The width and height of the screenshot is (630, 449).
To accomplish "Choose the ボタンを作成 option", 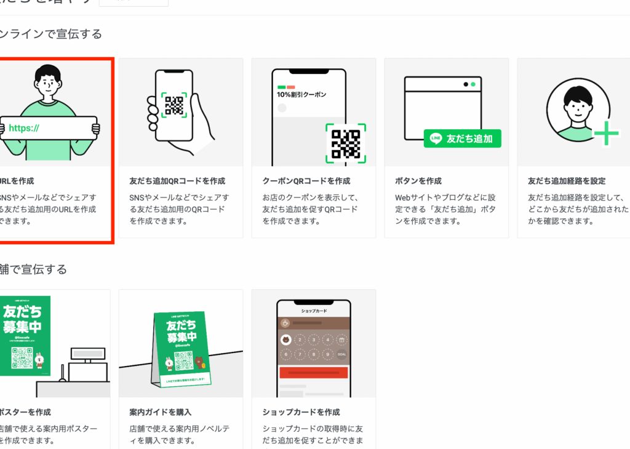I will point(418,181).
